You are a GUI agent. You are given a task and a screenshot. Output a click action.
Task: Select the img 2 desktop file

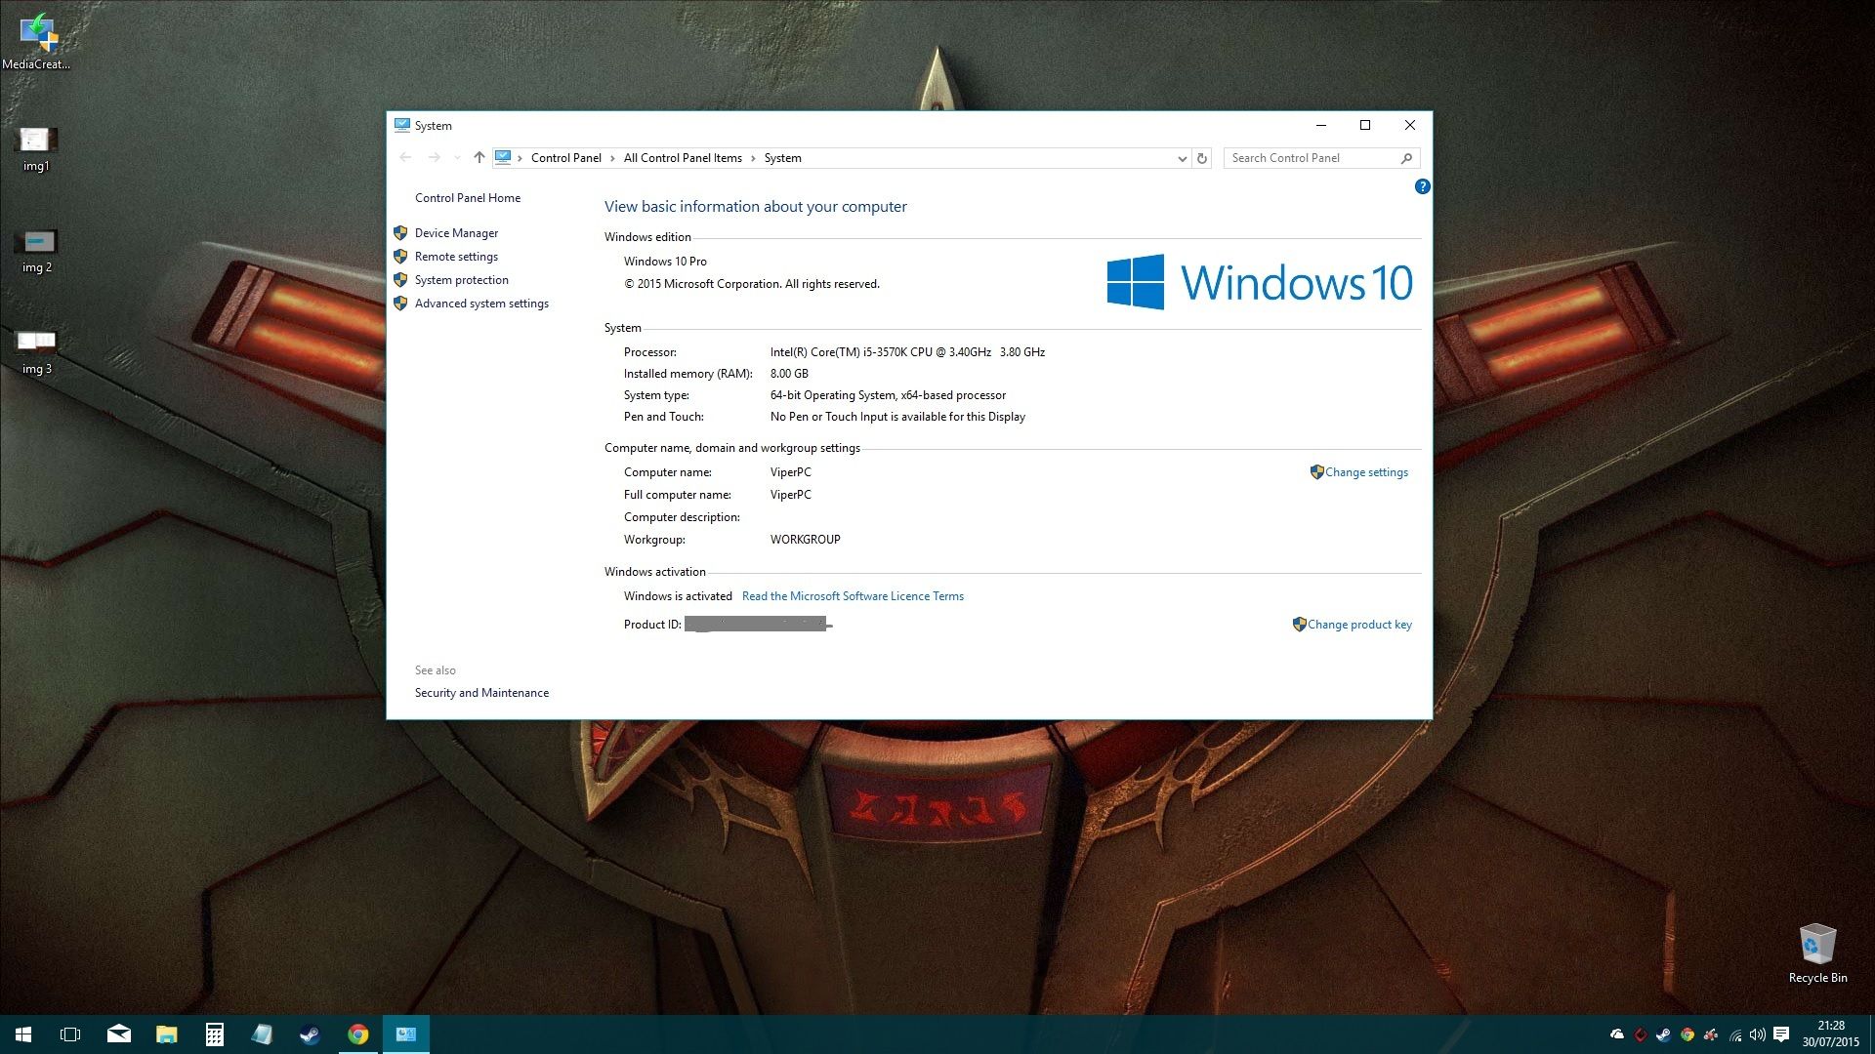click(37, 251)
